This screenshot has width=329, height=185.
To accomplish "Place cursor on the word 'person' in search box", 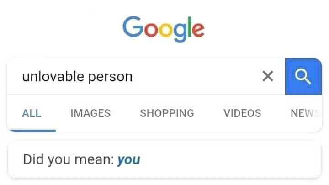I will coord(110,77).
